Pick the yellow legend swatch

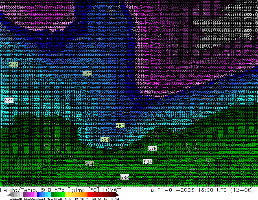[x=66, y=194]
